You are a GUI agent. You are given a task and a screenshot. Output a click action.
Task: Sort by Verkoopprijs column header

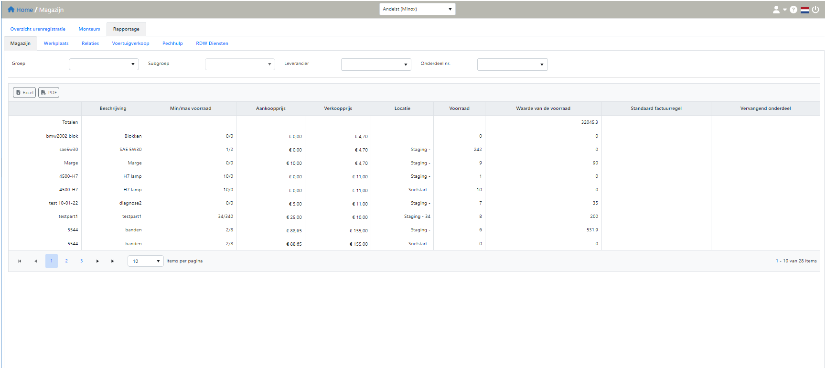(x=338, y=109)
